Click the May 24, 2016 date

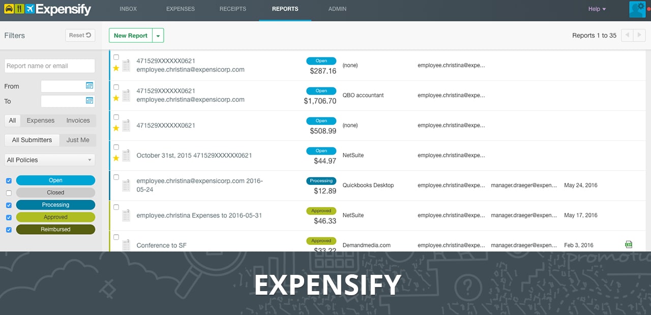pos(581,185)
